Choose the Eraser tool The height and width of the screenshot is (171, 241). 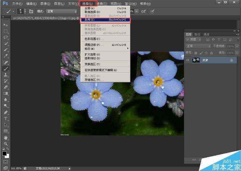[5, 87]
